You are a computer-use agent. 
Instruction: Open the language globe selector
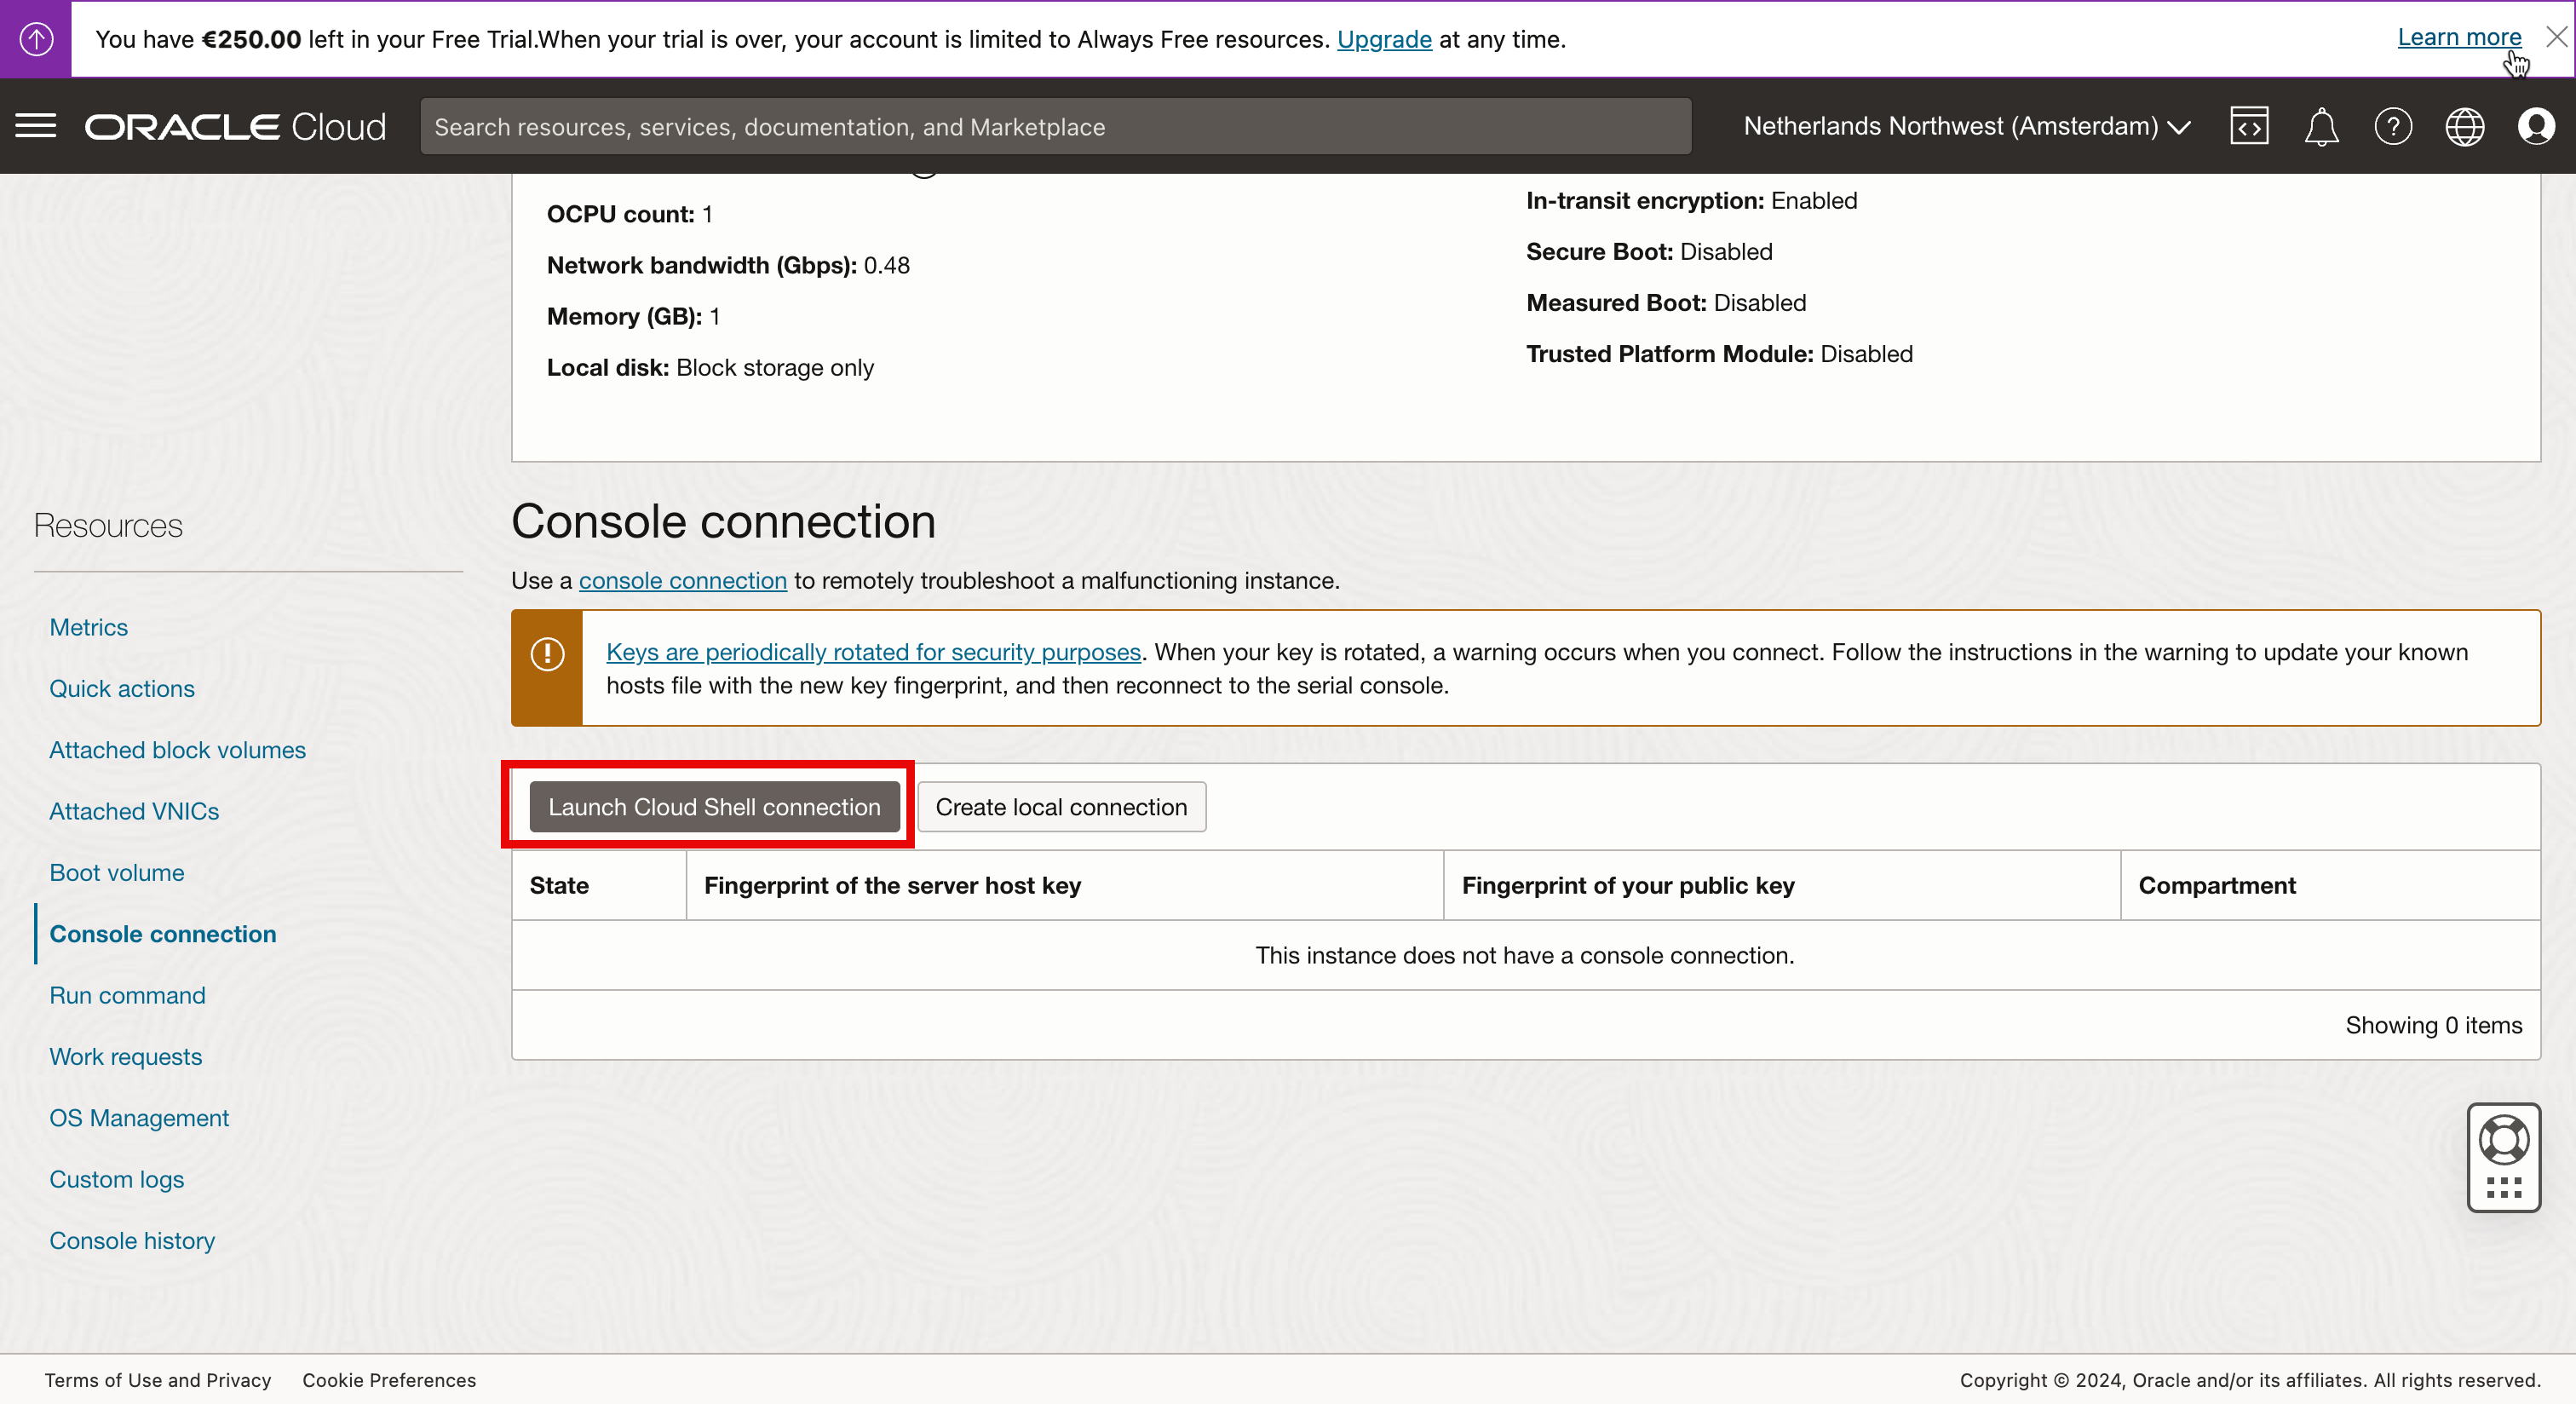[2464, 126]
